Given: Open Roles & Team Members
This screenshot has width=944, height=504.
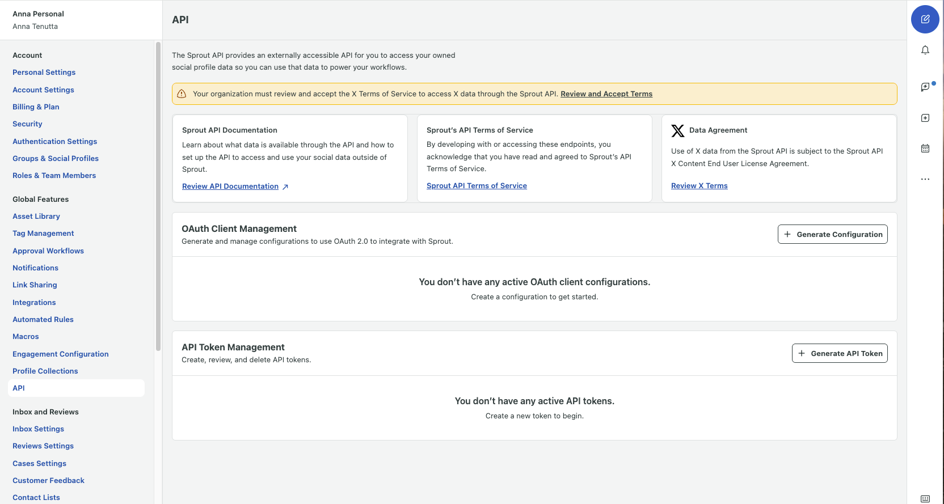Looking at the screenshot, I should tap(54, 176).
